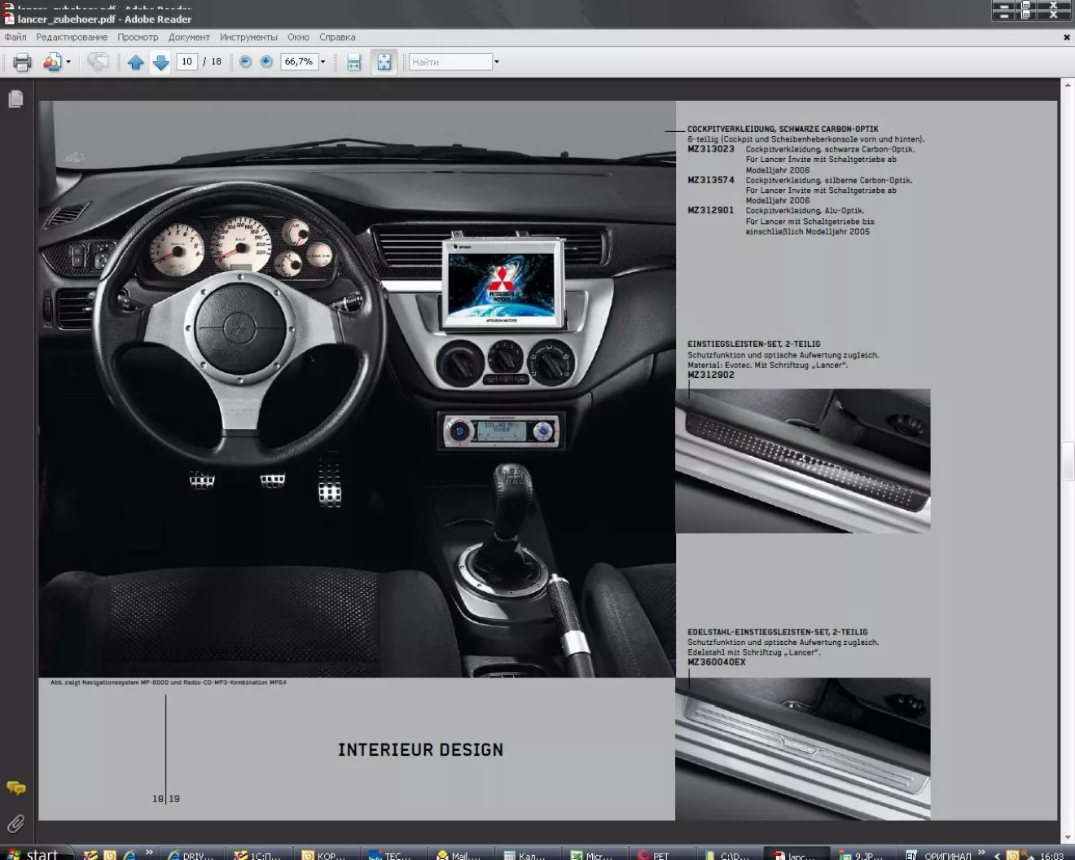The image size is (1075, 860).
Task: Expand the collaborate icon dropdown arrow
Action: pyautogui.click(x=68, y=62)
